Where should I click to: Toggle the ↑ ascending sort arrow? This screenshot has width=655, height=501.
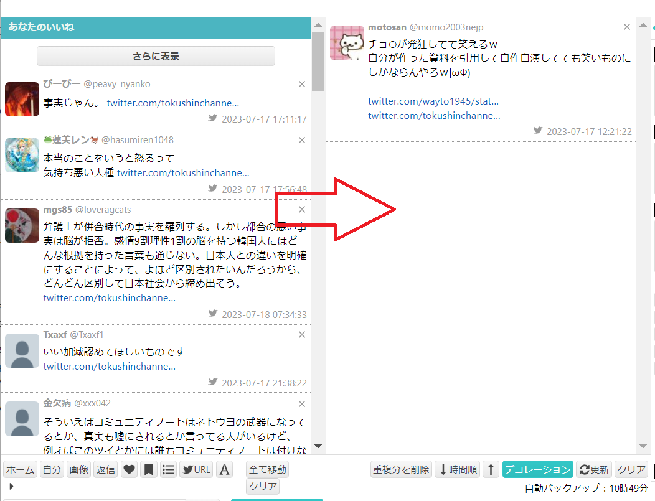[x=491, y=469]
